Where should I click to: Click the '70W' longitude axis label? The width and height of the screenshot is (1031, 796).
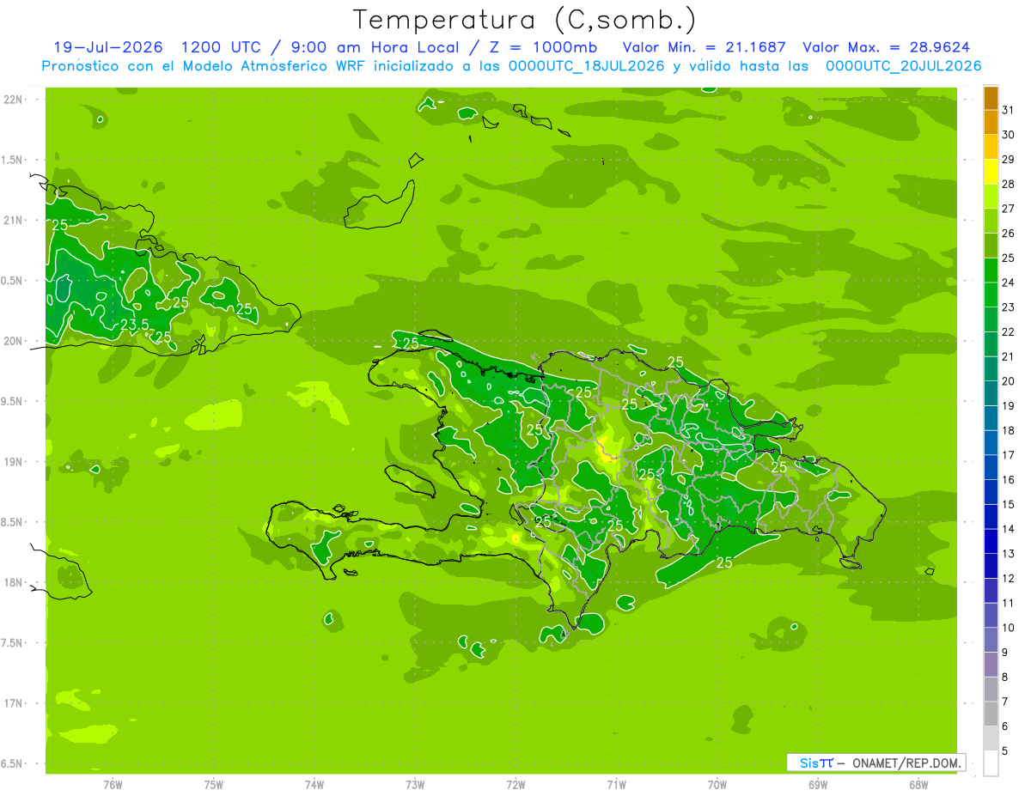[x=717, y=785]
